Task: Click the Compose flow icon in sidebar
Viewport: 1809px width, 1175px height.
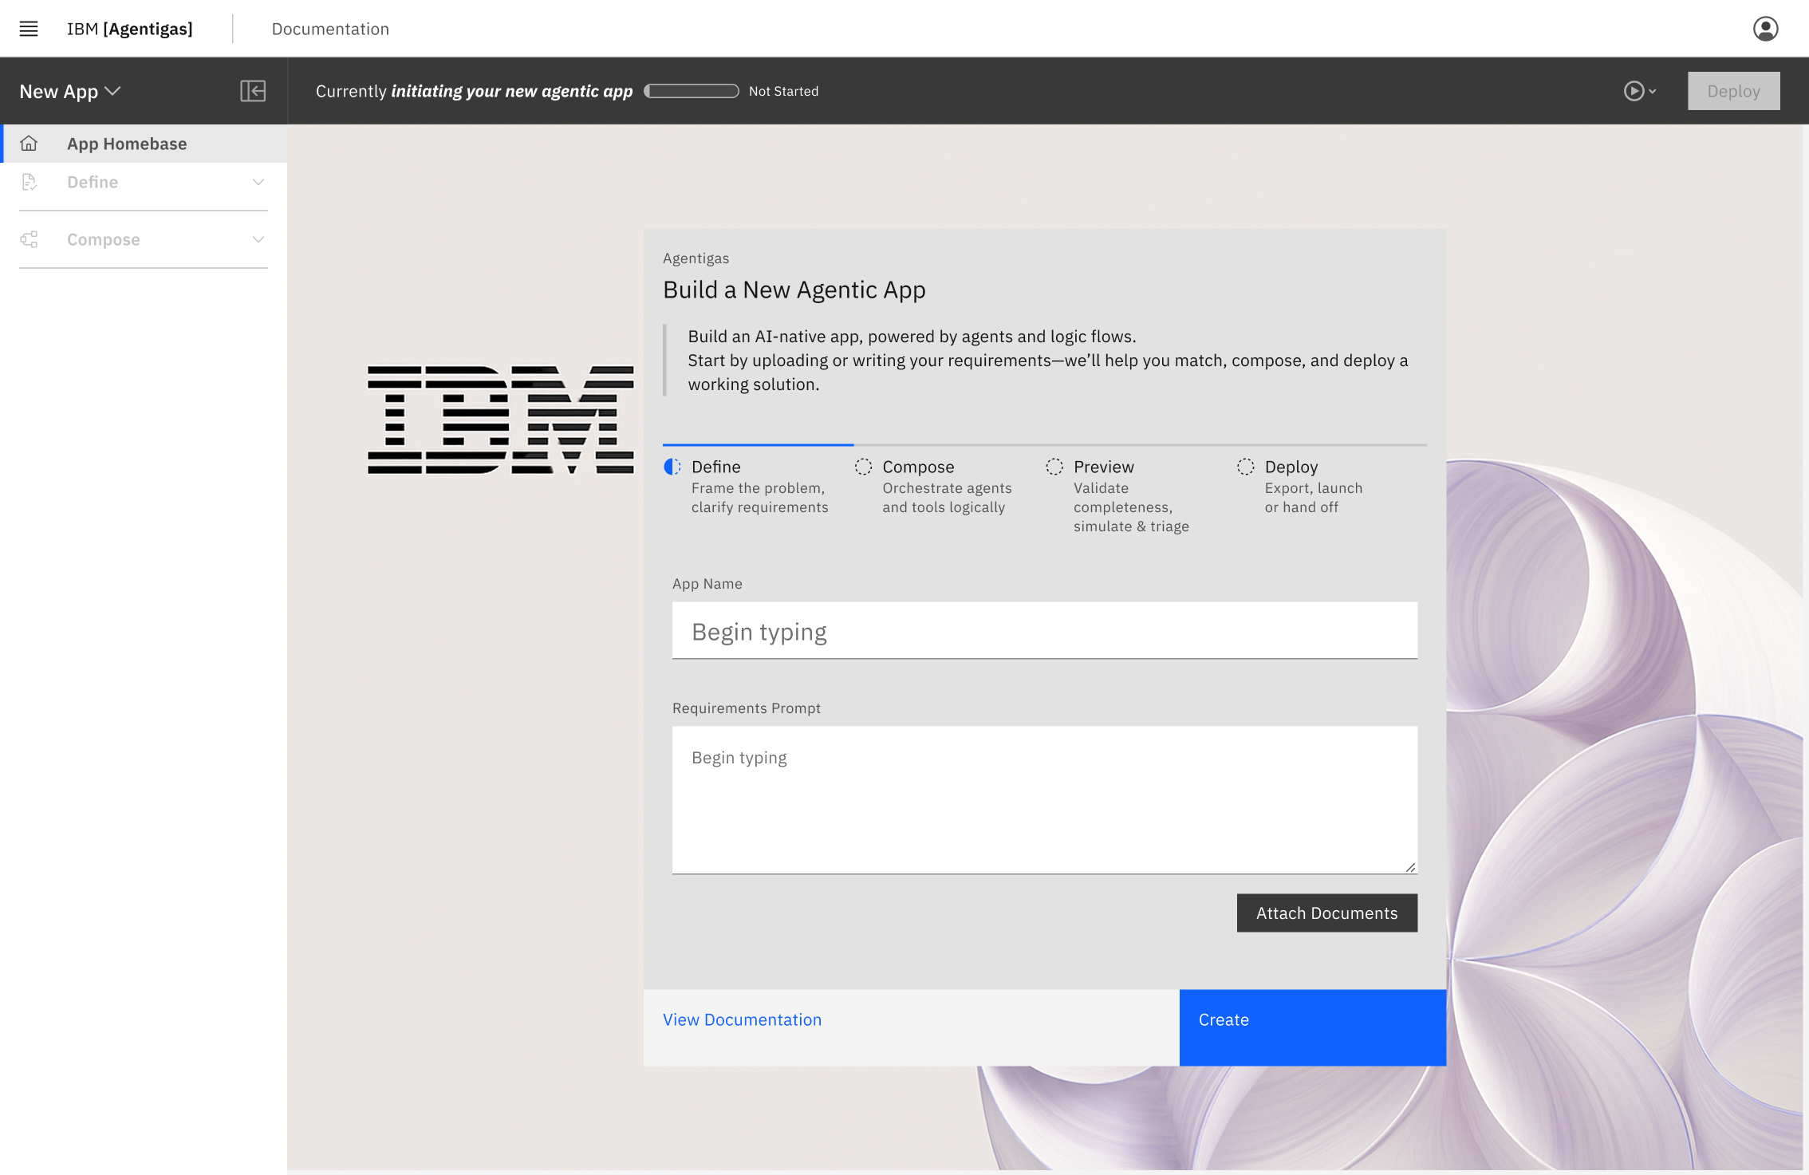Action: click(x=30, y=239)
